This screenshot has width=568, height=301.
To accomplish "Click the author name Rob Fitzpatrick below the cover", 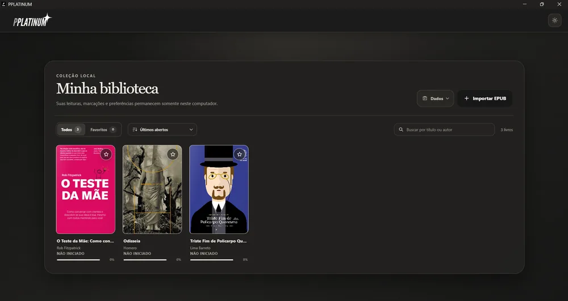I will (69, 248).
